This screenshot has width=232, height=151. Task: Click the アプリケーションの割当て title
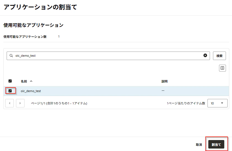pos(40,7)
